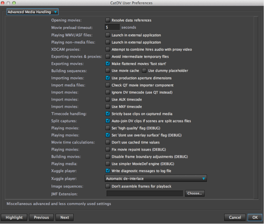Click the 'Movie time calculations:' label
The image size is (264, 224).
73,142
